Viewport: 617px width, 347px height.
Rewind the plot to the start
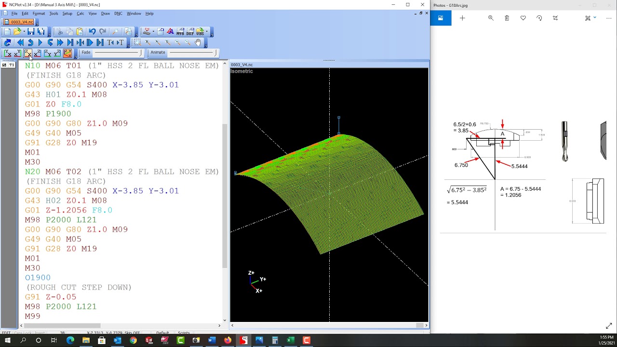(x=20, y=42)
